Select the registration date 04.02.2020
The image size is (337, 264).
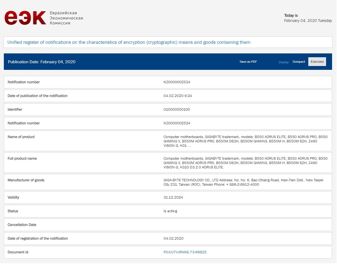coord(173,238)
